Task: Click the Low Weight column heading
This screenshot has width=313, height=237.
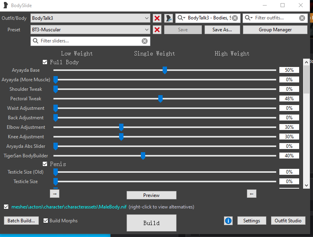Action: point(77,54)
